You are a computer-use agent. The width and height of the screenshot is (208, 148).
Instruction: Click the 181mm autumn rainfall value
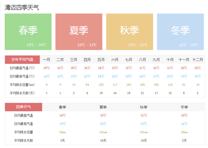pos(144,132)
